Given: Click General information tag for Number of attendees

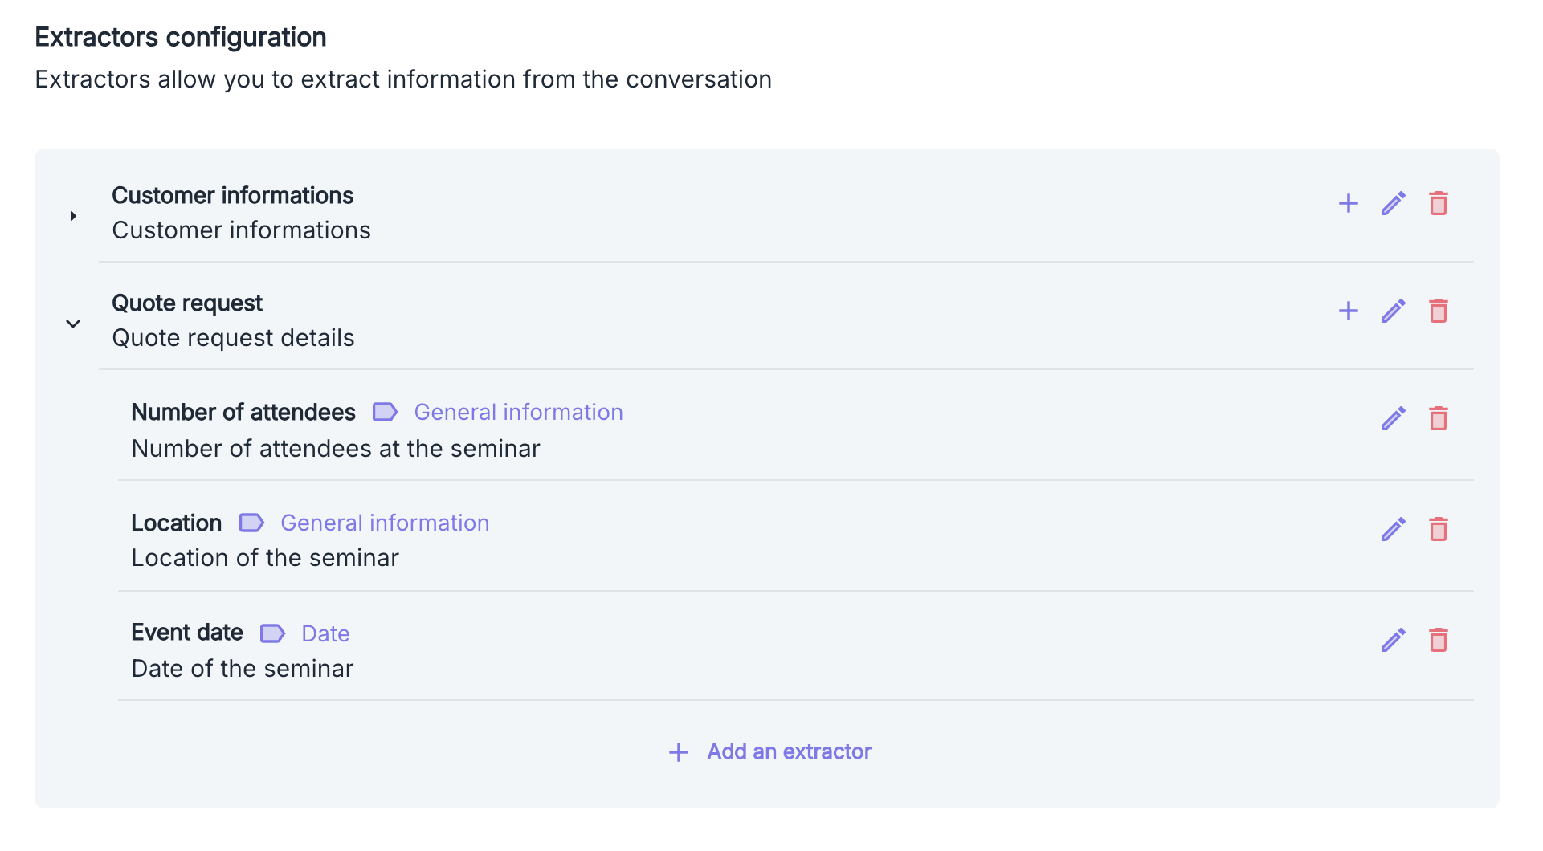Looking at the screenshot, I should click(518, 412).
